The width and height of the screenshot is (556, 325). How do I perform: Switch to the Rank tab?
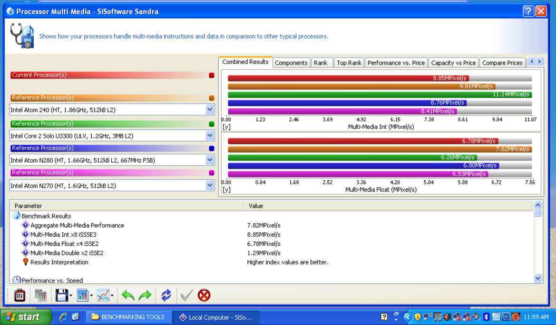[x=321, y=63]
